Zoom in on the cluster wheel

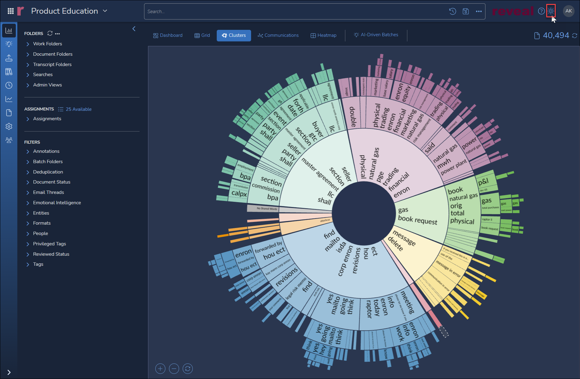(160, 369)
